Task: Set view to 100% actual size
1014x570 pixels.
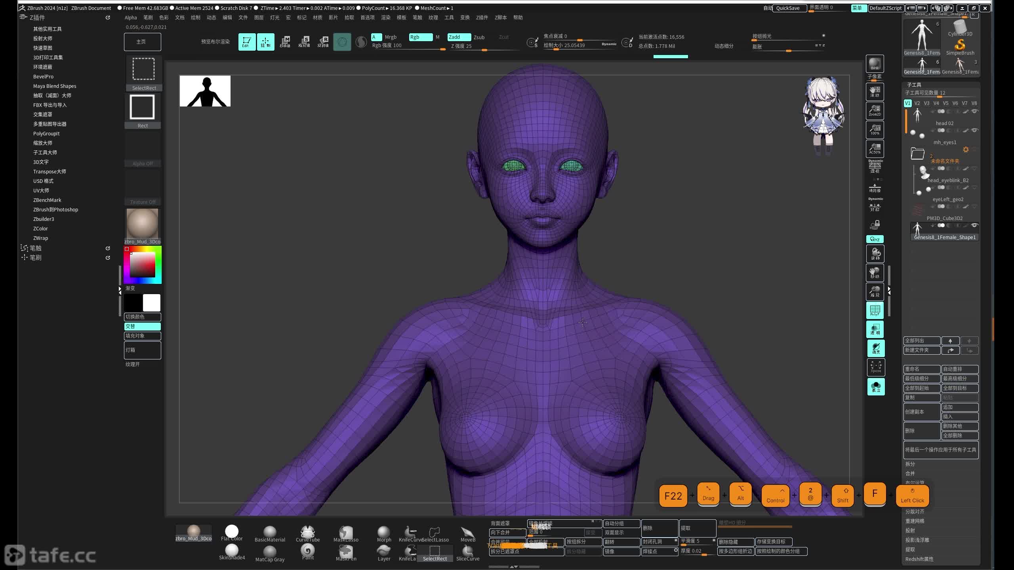Action: [875, 129]
